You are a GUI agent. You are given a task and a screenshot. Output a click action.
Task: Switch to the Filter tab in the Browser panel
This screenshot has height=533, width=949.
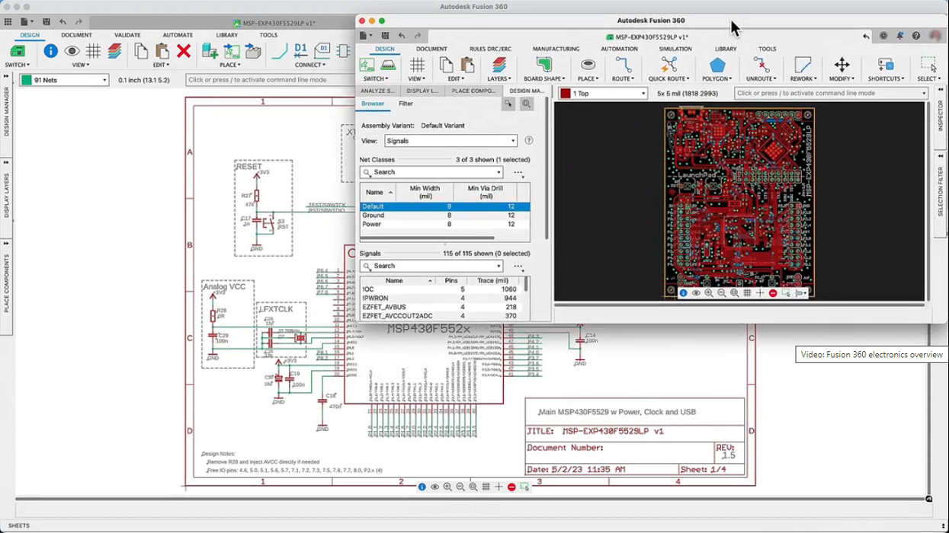pos(406,104)
